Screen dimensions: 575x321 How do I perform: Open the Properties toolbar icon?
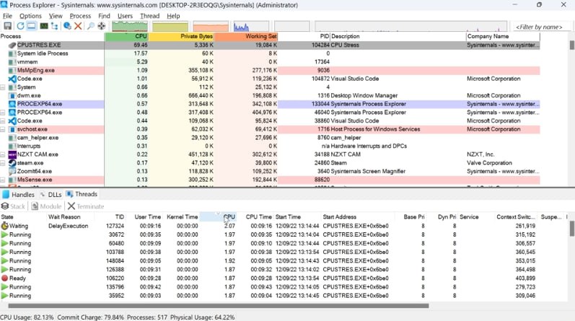pos(67,26)
